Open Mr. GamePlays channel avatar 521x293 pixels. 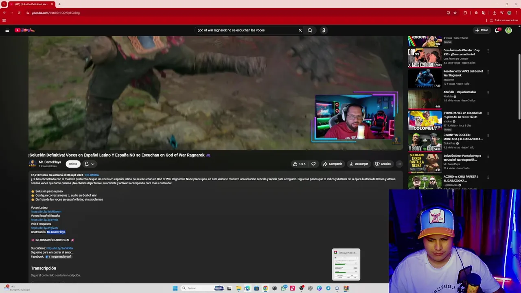(33, 164)
